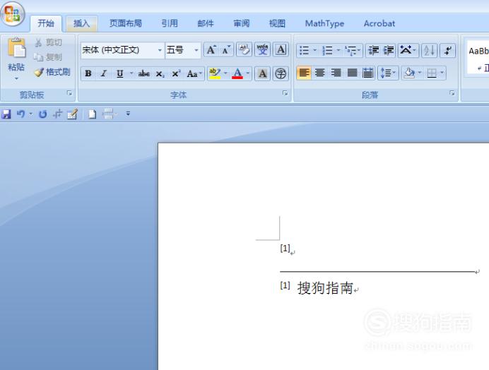This screenshot has height=370, width=489.
Task: Redo the last action
Action: pyautogui.click(x=42, y=114)
